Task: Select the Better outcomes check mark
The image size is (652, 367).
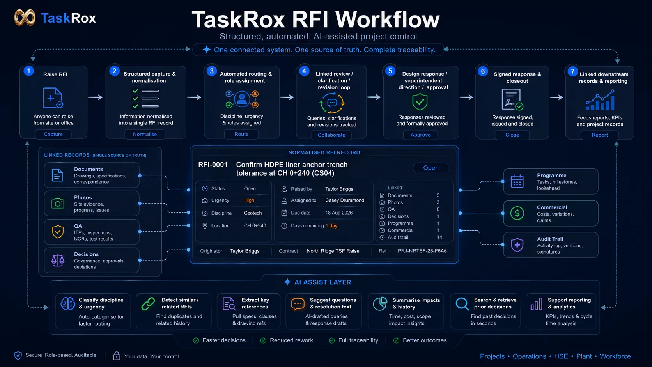Action: 396,340
